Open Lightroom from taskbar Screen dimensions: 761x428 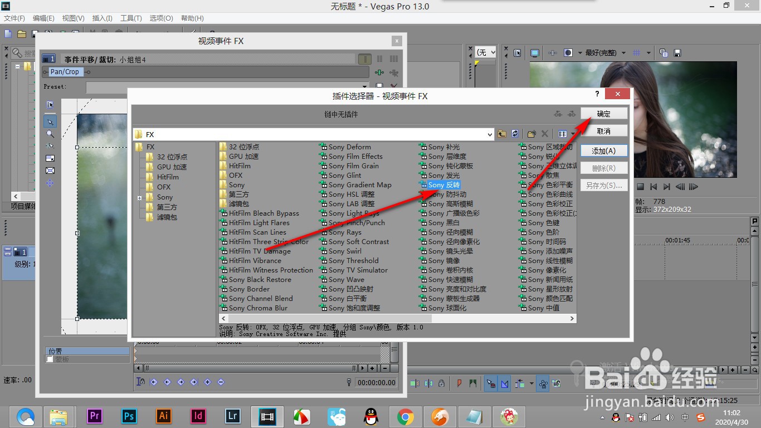pyautogui.click(x=233, y=416)
